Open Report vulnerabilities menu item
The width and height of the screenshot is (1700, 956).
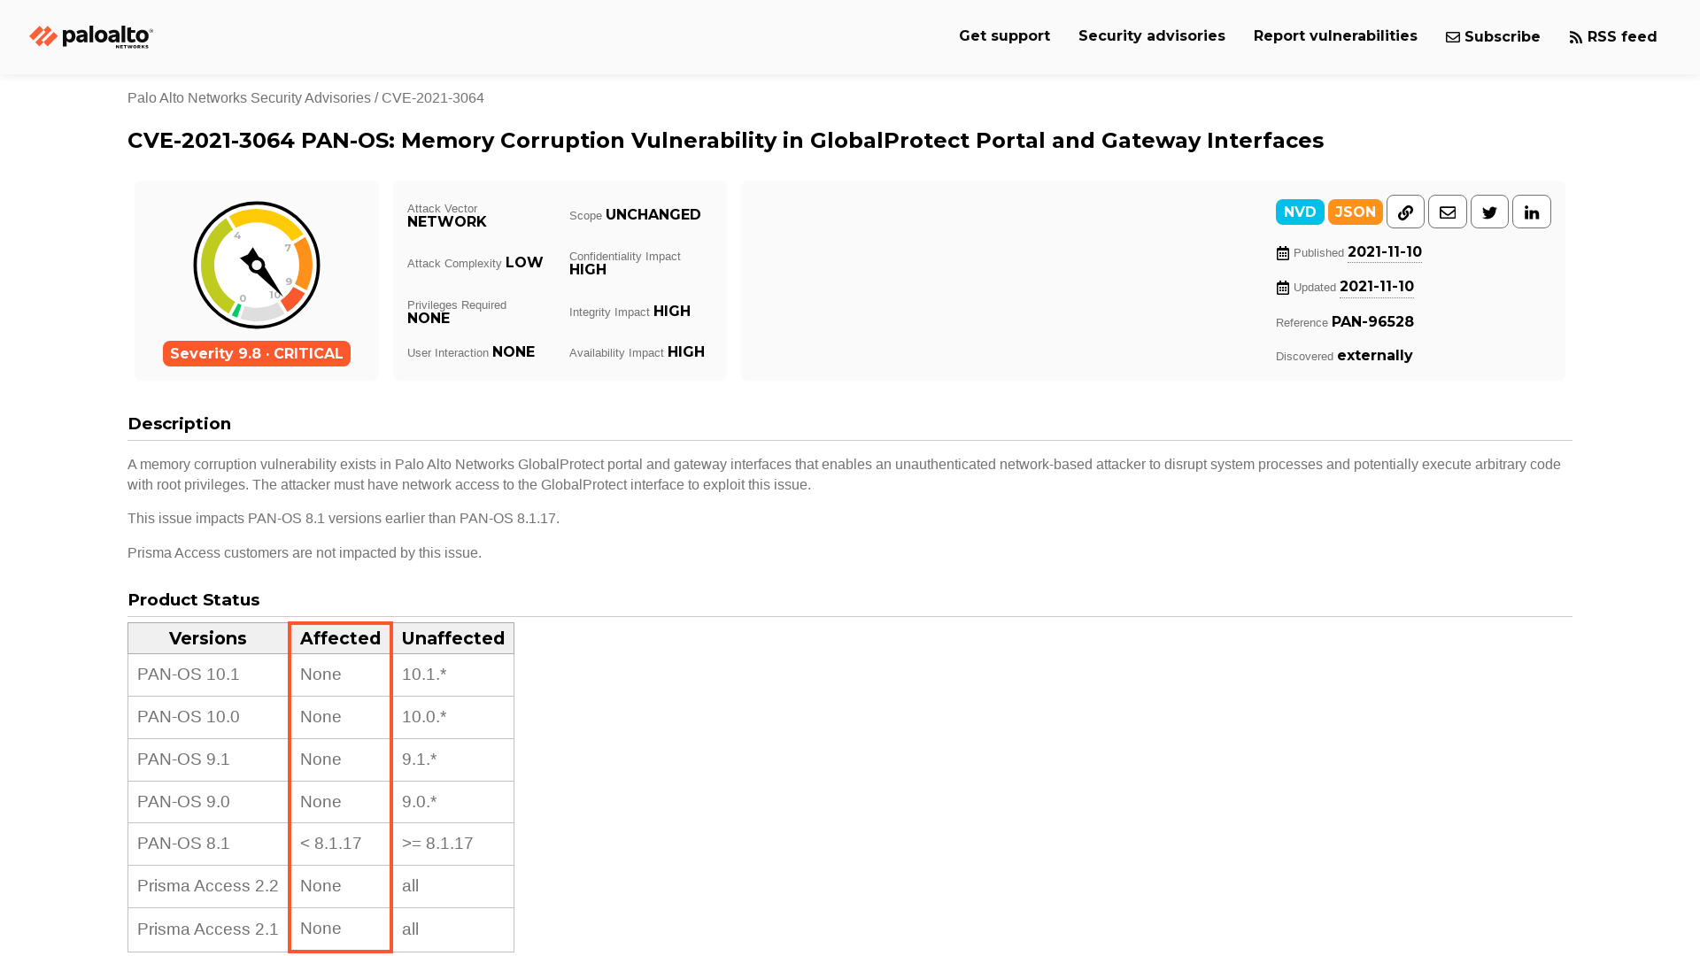pyautogui.click(x=1335, y=36)
